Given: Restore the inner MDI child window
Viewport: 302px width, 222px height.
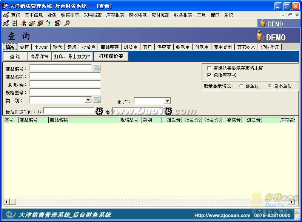Looking at the screenshot, I should [290, 15].
